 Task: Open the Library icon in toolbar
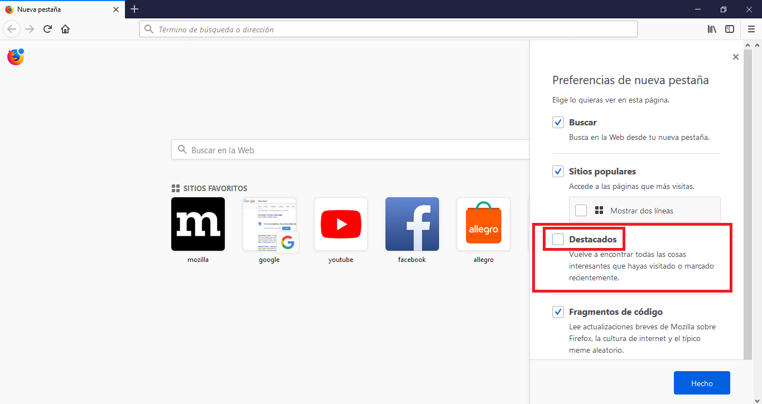pyautogui.click(x=712, y=29)
